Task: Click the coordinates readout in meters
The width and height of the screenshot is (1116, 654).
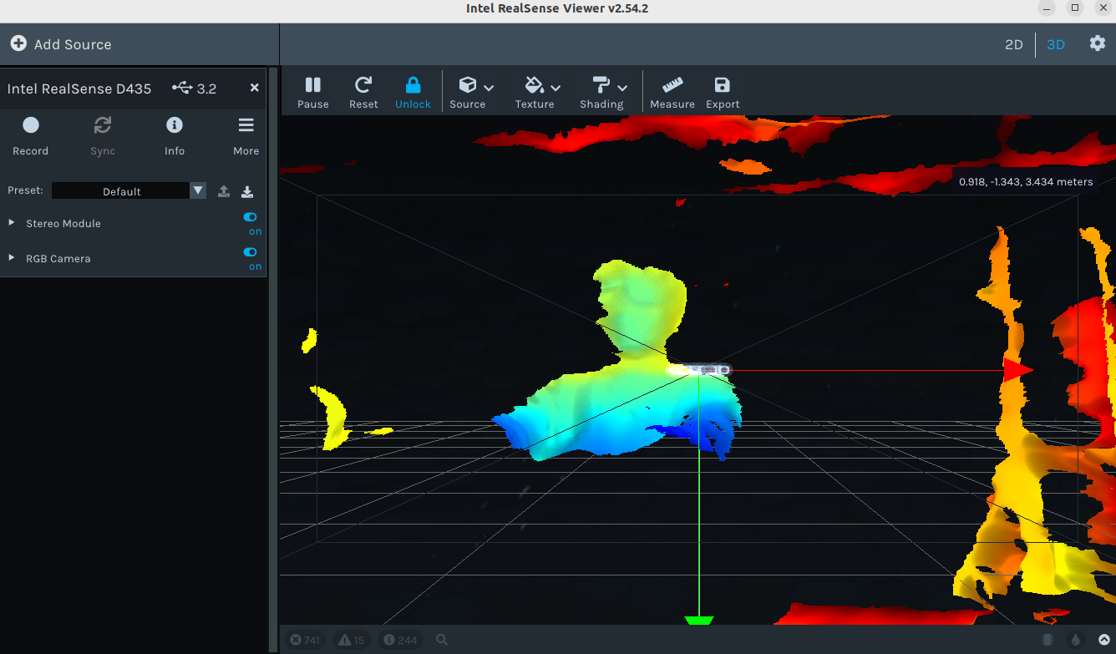Action: click(x=1026, y=181)
